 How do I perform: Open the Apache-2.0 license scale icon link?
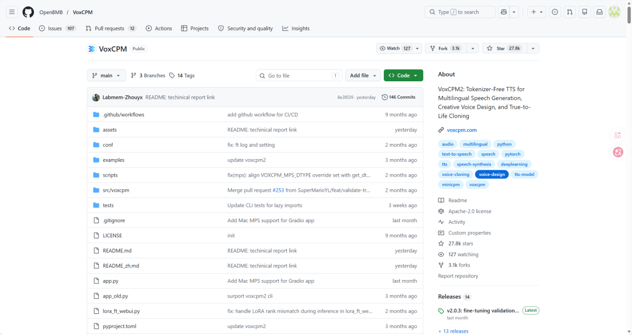[441, 211]
